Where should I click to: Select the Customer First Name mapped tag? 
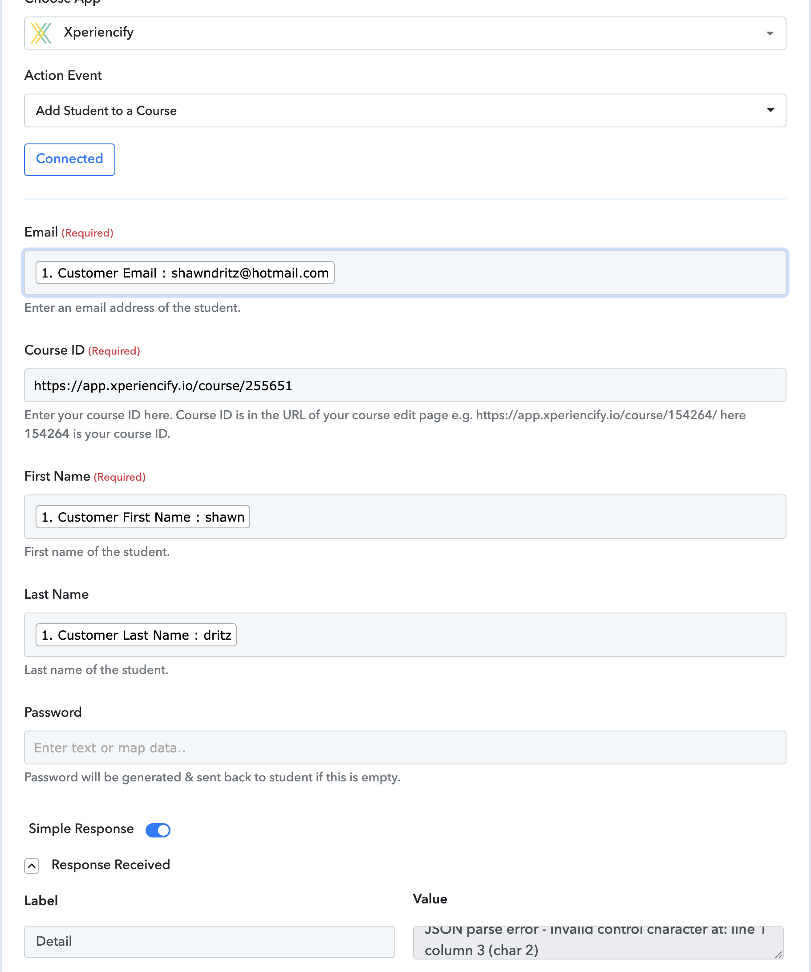point(143,517)
